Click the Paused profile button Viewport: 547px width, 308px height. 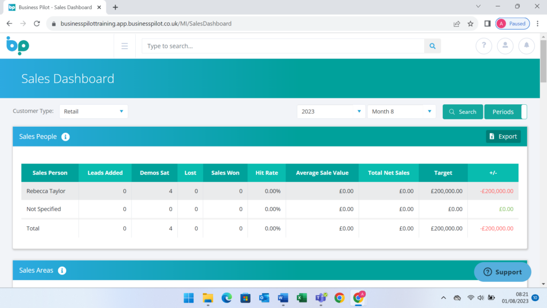[x=512, y=24]
